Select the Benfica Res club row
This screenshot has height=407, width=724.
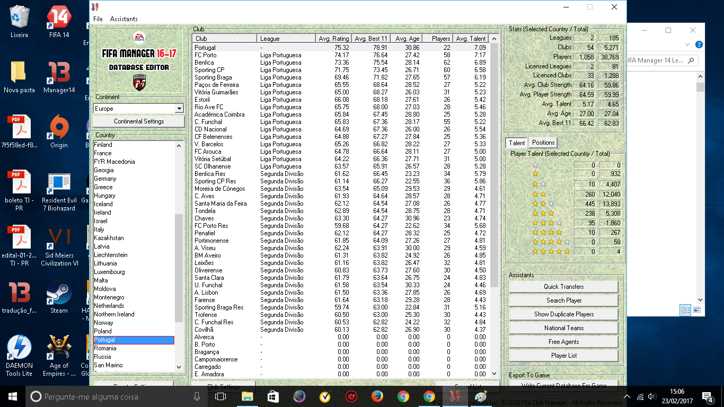tap(341, 174)
